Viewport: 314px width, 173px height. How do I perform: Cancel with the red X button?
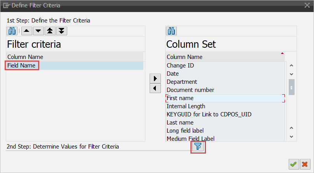[305, 164]
